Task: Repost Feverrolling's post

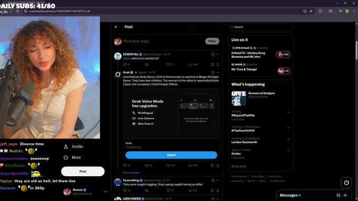Action: (x=146, y=191)
